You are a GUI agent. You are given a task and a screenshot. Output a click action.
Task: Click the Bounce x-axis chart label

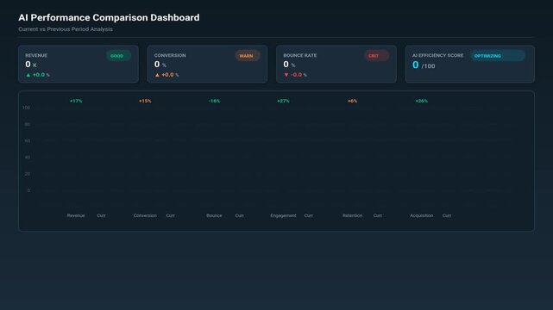pyautogui.click(x=214, y=215)
